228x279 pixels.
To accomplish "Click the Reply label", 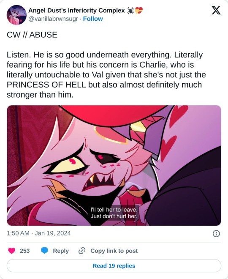I will (x=61, y=251).
